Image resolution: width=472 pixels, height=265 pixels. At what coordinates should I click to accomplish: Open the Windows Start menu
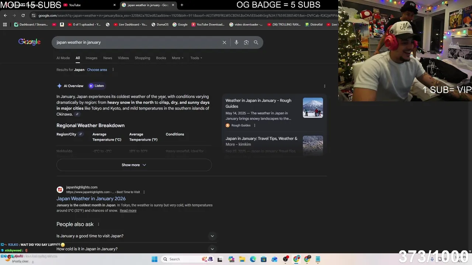tap(155, 259)
